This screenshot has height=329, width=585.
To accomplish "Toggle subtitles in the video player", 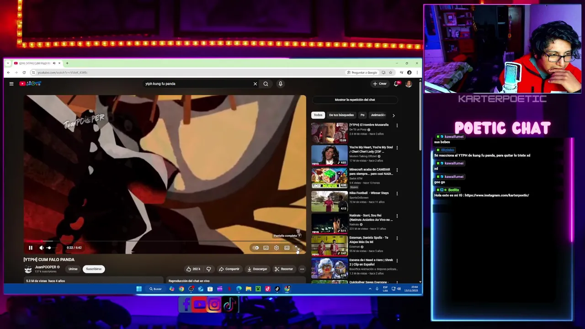I will pos(266,248).
